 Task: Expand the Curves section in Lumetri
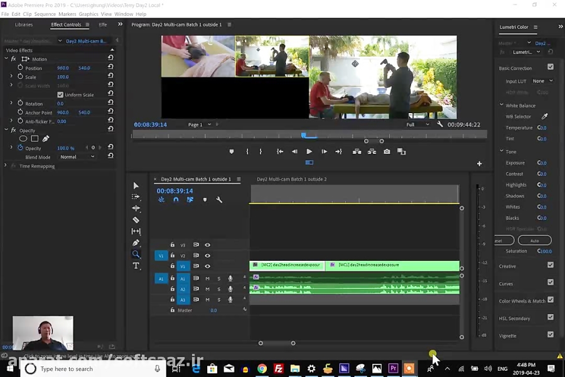point(506,283)
